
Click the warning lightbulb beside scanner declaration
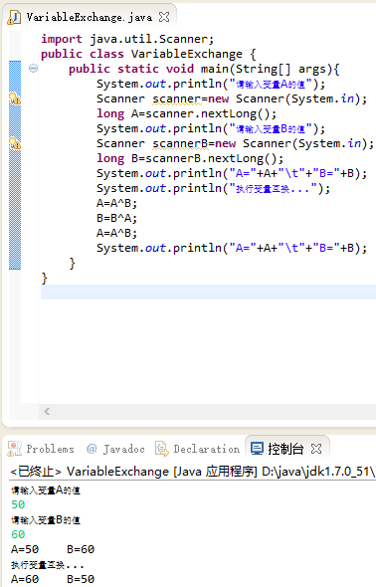click(x=15, y=98)
